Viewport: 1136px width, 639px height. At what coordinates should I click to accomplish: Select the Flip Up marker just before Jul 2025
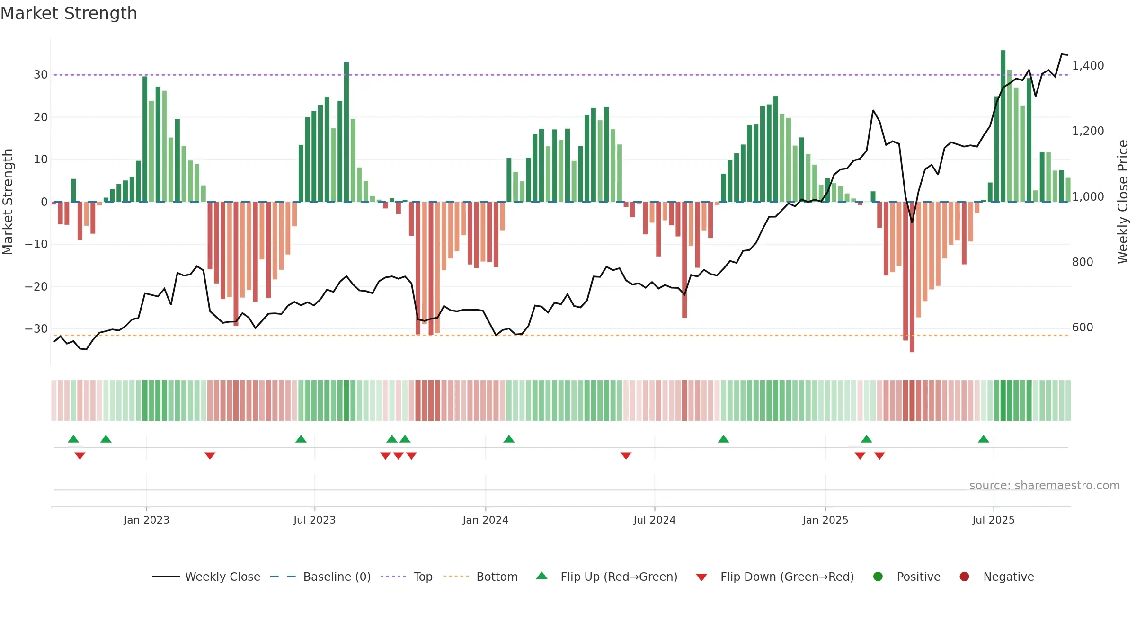pyautogui.click(x=984, y=439)
